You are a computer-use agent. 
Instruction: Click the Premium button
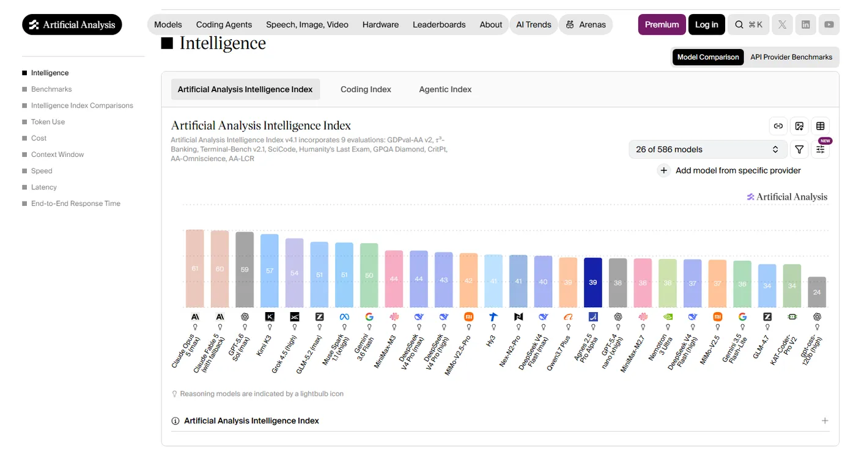coord(662,24)
